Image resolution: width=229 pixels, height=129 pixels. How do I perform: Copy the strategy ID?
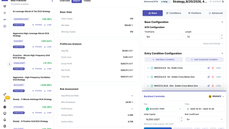223,2
